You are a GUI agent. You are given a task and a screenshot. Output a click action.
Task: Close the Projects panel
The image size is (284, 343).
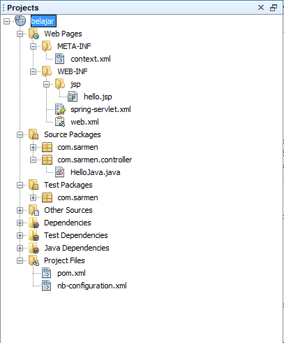[x=261, y=8]
